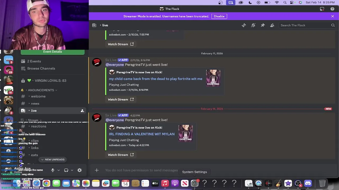Screen dimensions: 339x190
Task: Open Just Chatting thumbnail in February 11 post
Action: 213,78
